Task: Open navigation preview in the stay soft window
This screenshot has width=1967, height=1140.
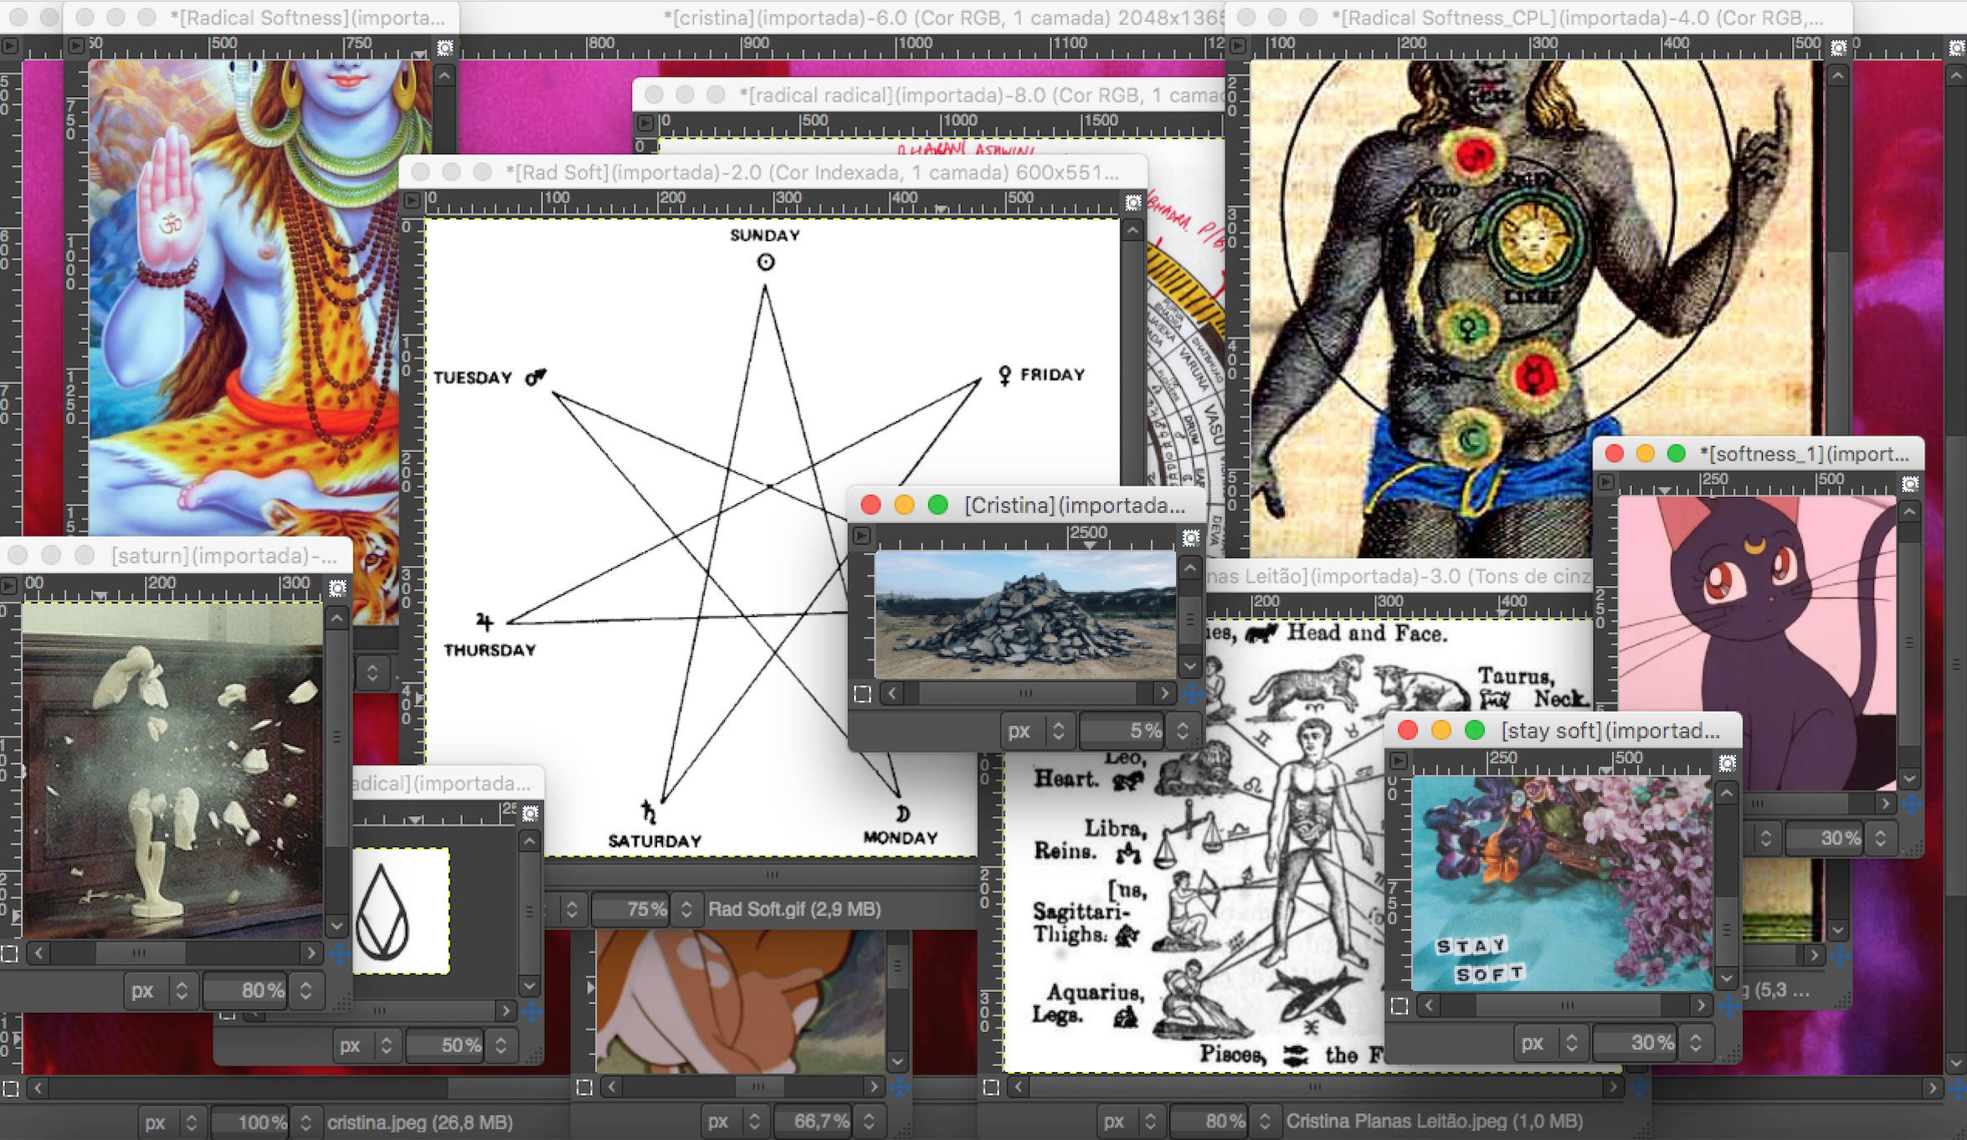Action: [x=1728, y=1005]
